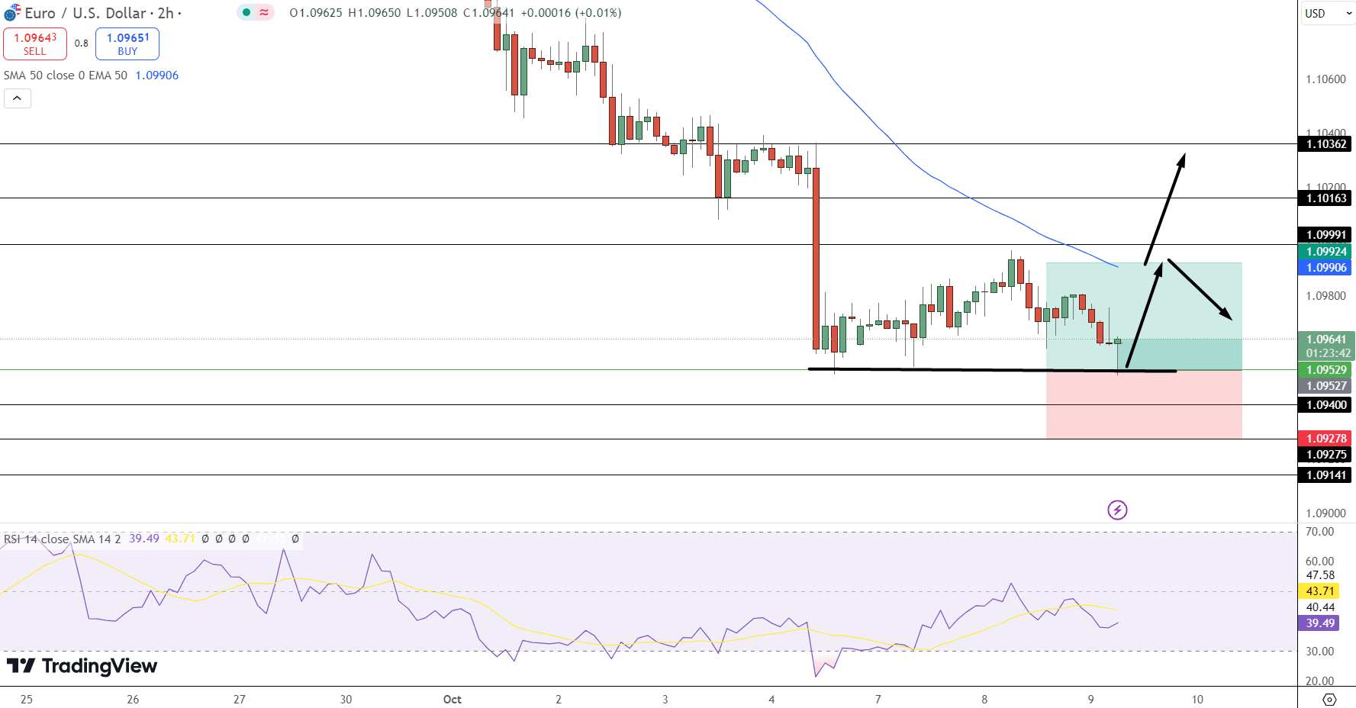Screen dimensions: 1356x708
Task: Select the red stop-loss zone of long position
Action: point(1144,404)
